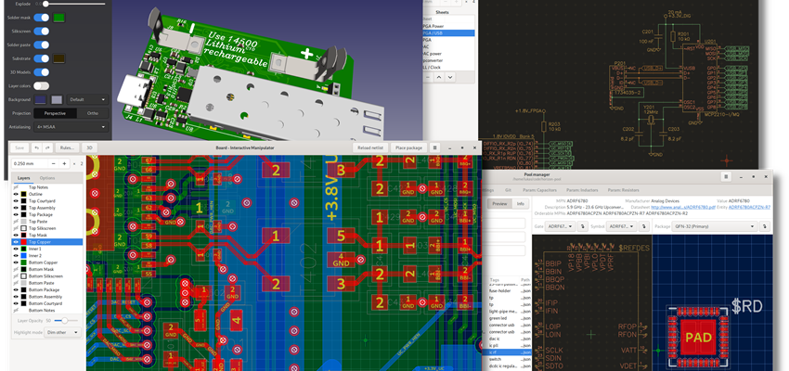This screenshot has height=371, width=789.
Task: Open the Antialiasing 4x MSAA dropdown
Action: (x=72, y=126)
